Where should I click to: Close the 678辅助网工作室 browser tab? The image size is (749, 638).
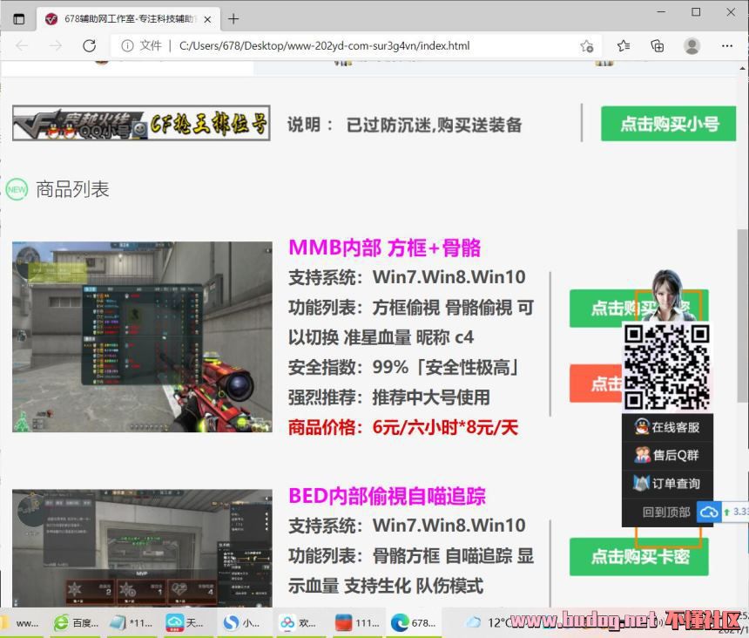[x=207, y=19]
